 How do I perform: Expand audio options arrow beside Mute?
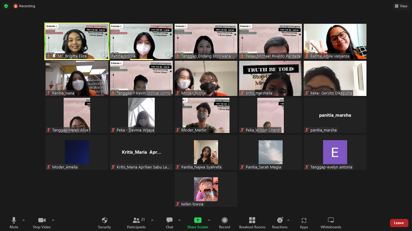[24, 220]
